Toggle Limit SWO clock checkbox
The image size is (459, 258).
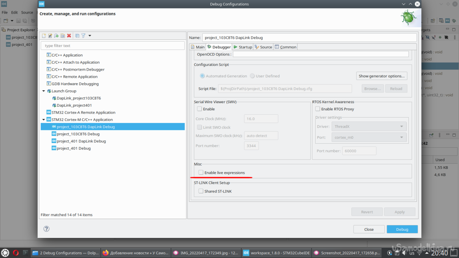pyautogui.click(x=199, y=127)
